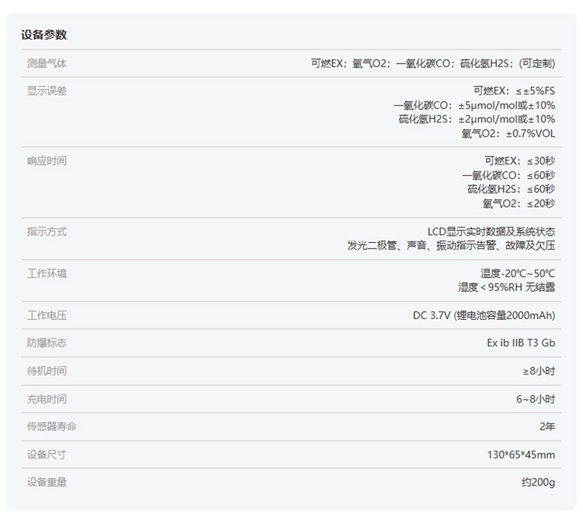
Task: Click the measured gases value listing 可燃EX
Action: tap(432, 64)
